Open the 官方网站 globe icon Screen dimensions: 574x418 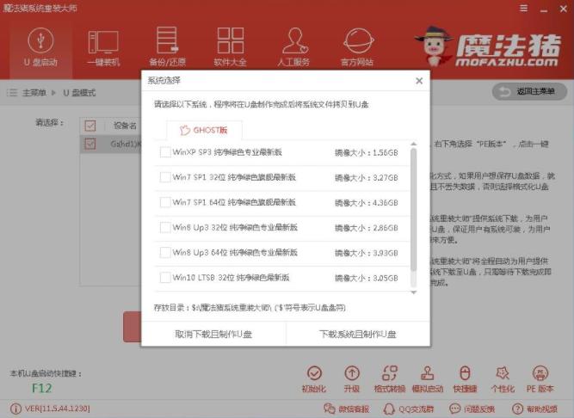(357, 46)
